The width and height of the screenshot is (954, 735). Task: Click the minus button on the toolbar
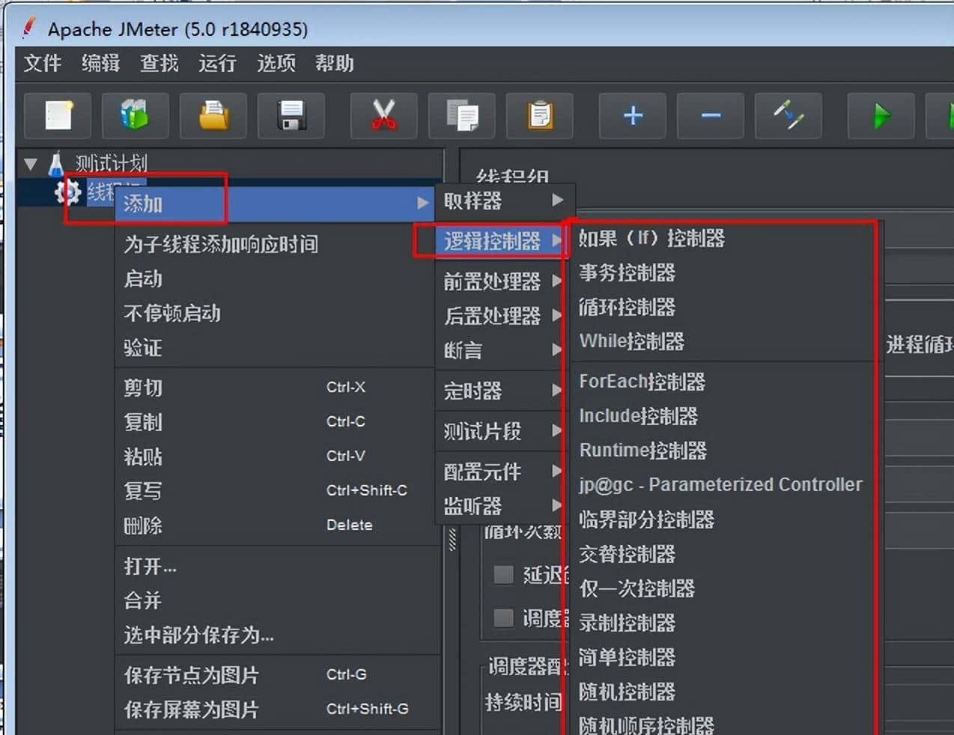click(710, 116)
